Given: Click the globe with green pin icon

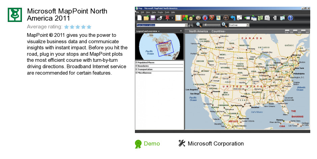Looking at the screenshot, I should click(x=192, y=18).
